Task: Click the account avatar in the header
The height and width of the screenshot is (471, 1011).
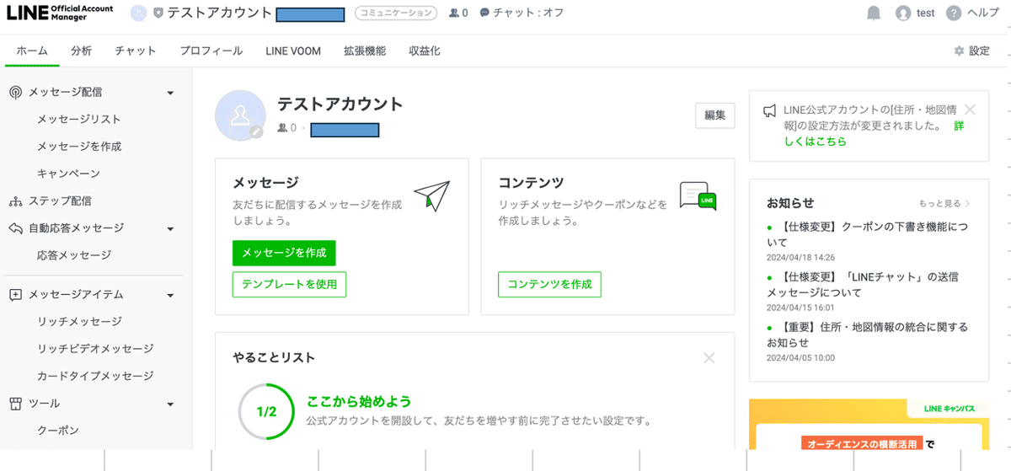Action: coord(138,13)
